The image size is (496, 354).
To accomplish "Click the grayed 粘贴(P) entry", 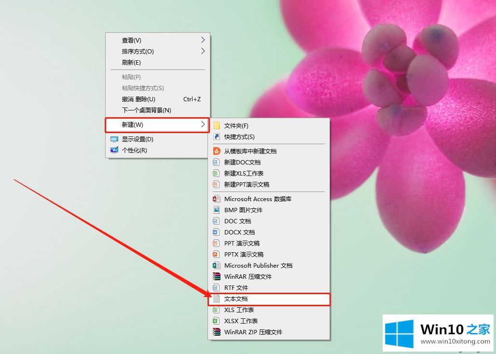I will pyautogui.click(x=157, y=77).
